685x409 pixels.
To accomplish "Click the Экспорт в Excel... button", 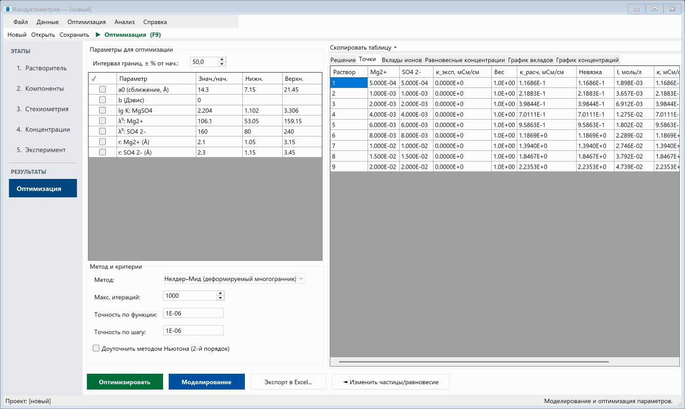I will [x=288, y=382].
